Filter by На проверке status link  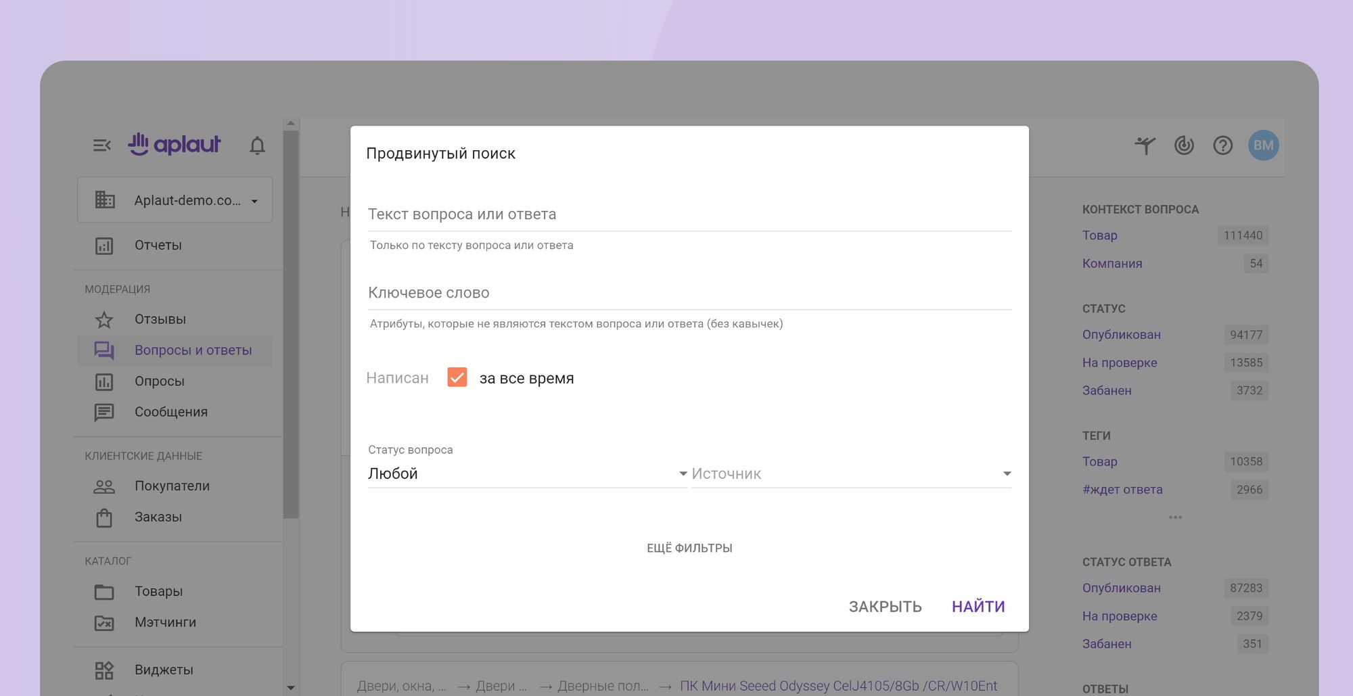tap(1120, 363)
